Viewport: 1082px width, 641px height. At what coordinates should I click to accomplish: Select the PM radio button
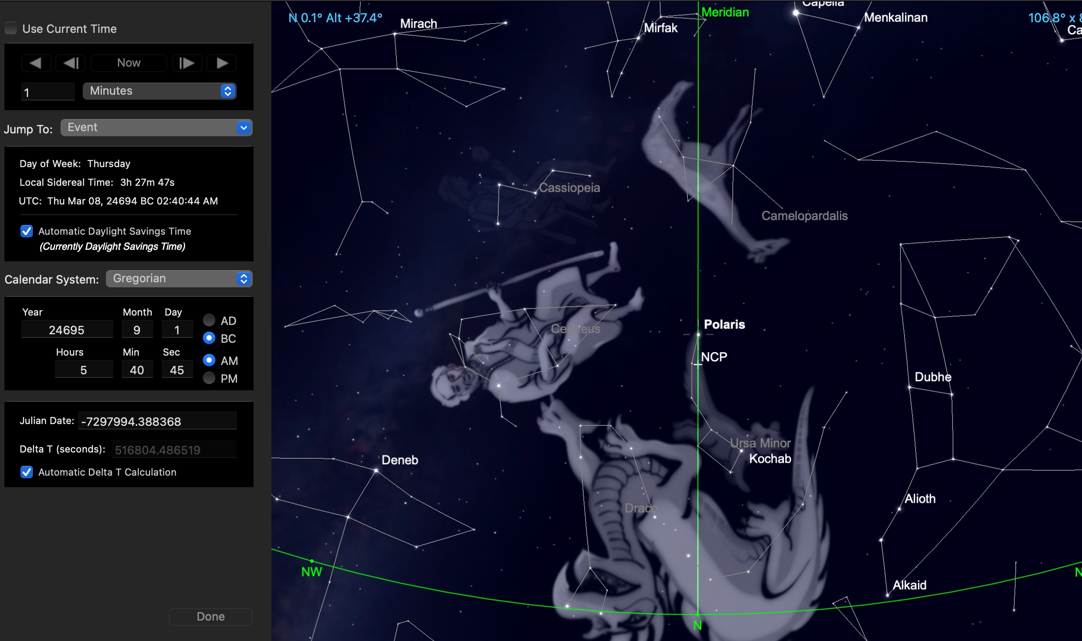tap(209, 378)
